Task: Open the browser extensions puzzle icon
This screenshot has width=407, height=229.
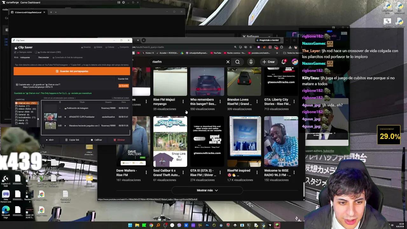Action: (281, 47)
